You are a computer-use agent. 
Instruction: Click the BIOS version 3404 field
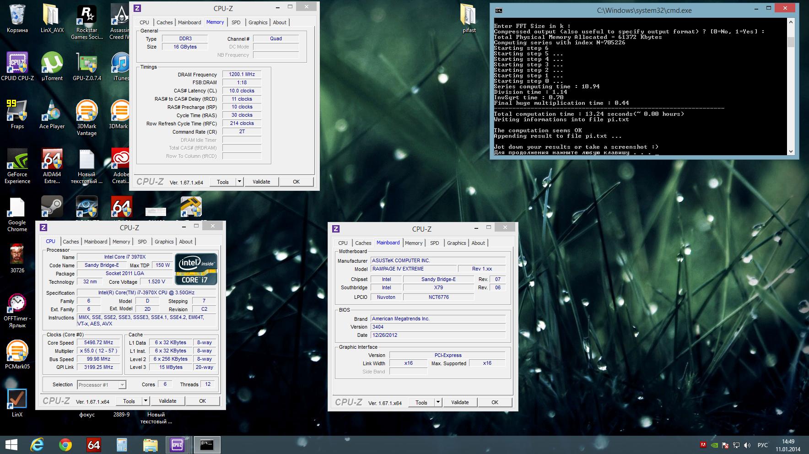(438, 327)
